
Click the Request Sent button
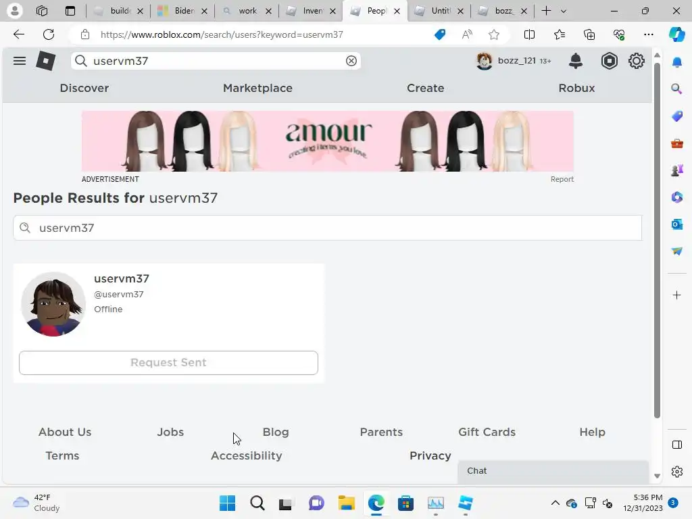[x=168, y=363]
